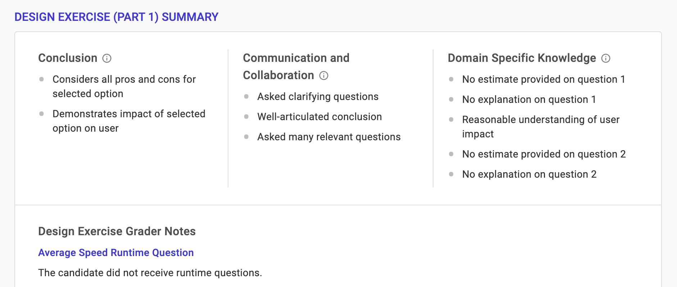
Task: Click the 'Asked clarifying questions' item
Action: coord(318,96)
